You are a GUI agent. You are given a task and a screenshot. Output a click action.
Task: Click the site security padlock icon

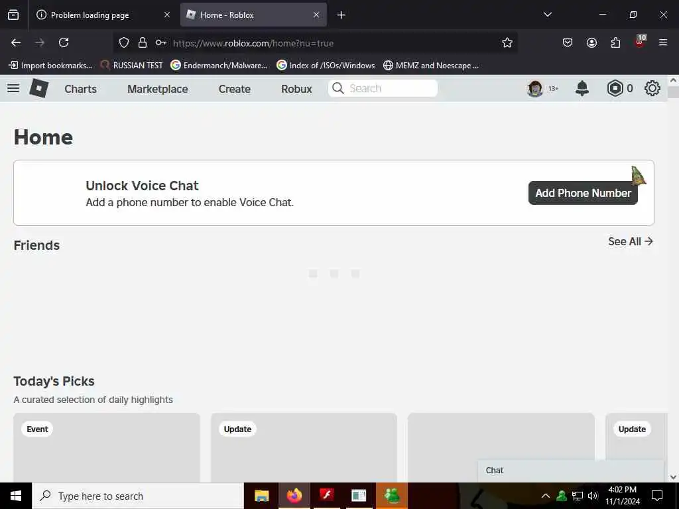point(143,42)
